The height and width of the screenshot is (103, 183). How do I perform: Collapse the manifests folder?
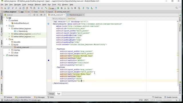tap(7, 20)
